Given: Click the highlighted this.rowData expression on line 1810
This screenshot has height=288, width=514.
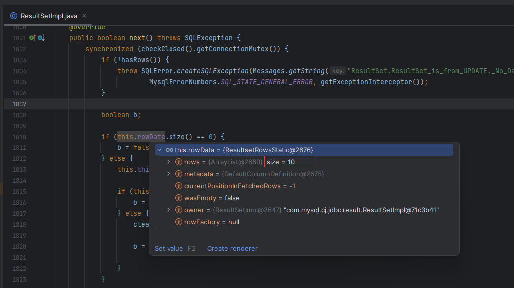Looking at the screenshot, I should pyautogui.click(x=141, y=137).
